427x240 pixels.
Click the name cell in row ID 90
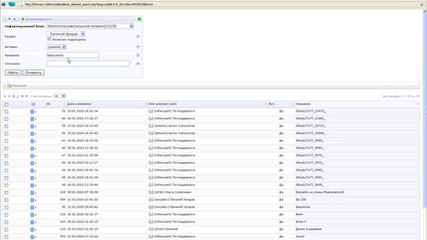coord(303,207)
